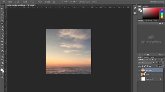Open the Normal blend mode dropdown

[x=145, y=63]
